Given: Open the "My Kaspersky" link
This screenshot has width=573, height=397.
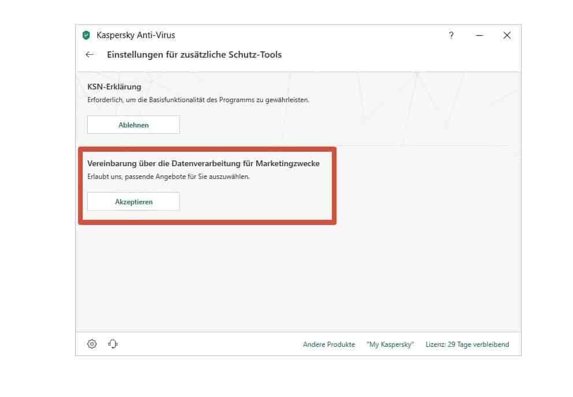Looking at the screenshot, I should (390, 344).
